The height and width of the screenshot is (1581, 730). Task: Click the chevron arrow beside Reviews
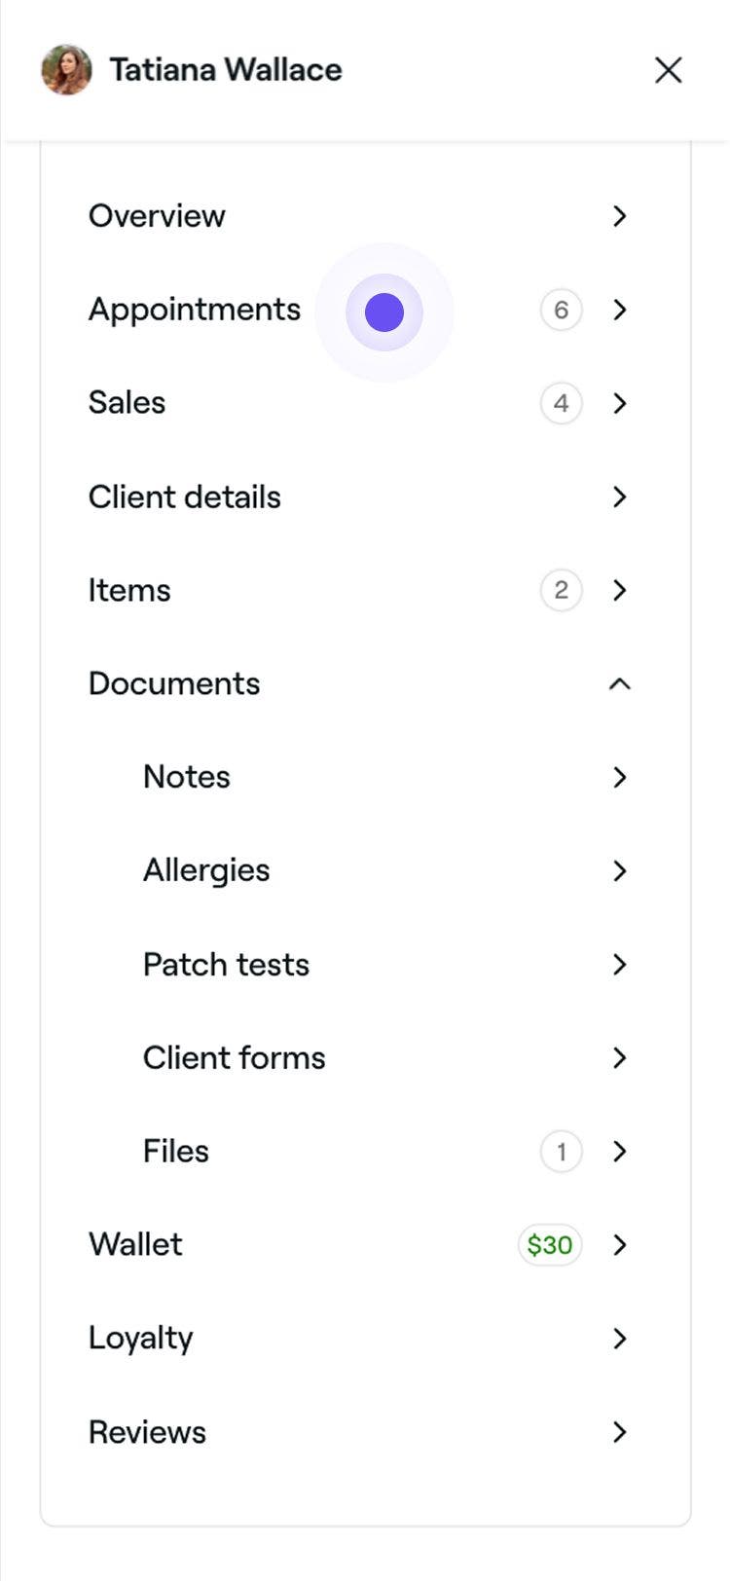[x=620, y=1431]
